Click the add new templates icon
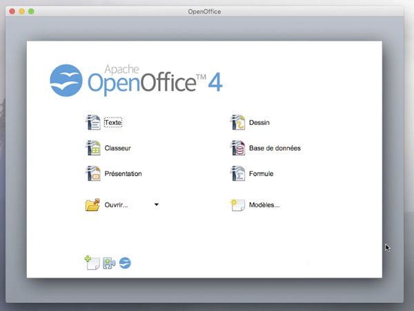The height and width of the screenshot is (311, 414). pos(92,263)
